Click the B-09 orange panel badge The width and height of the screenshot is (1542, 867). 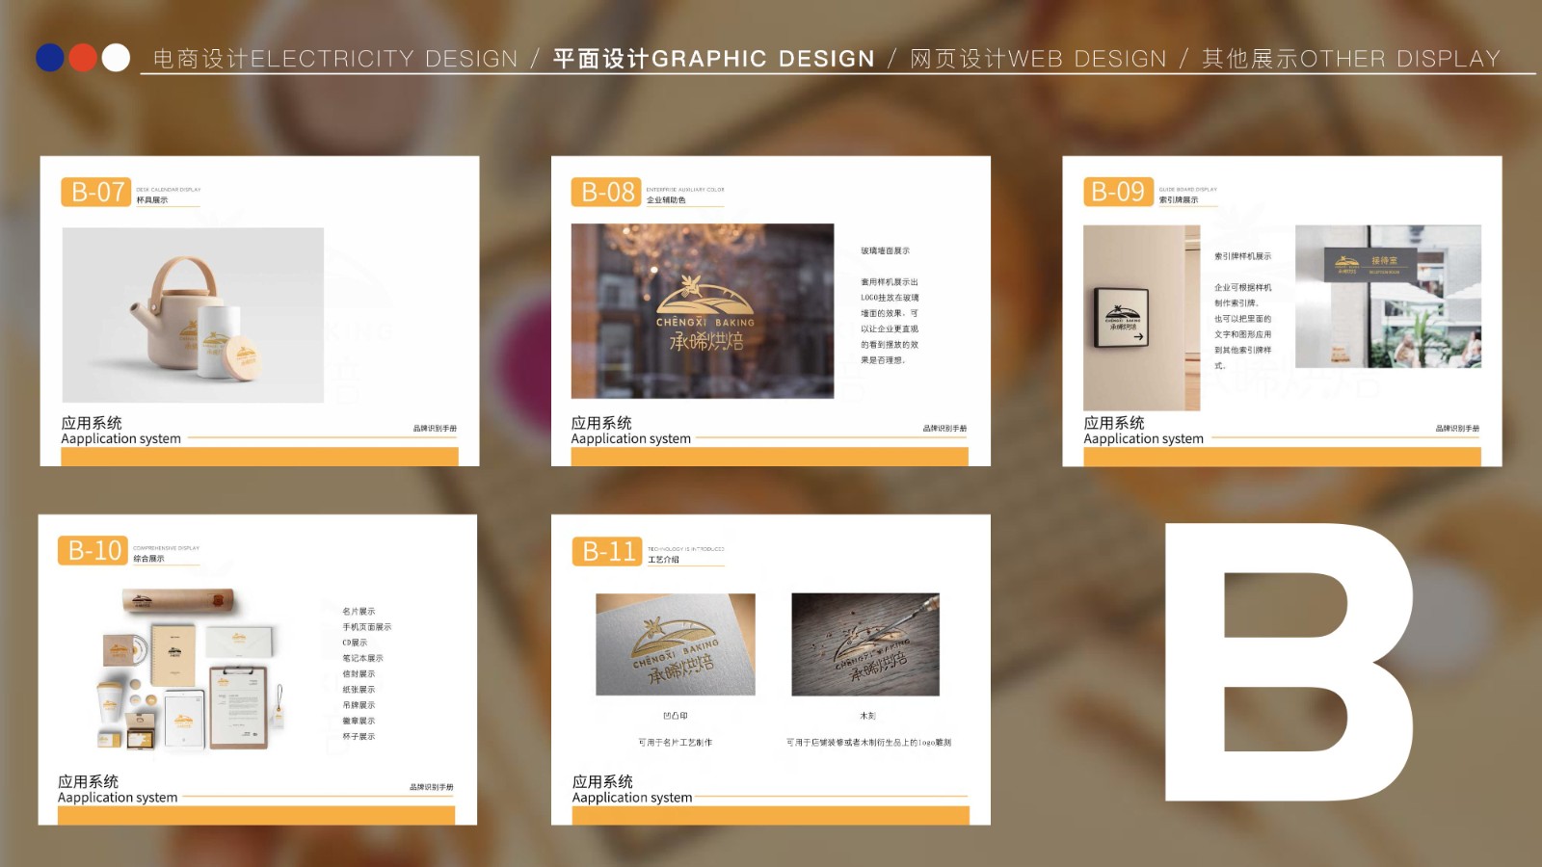pyautogui.click(x=1118, y=192)
